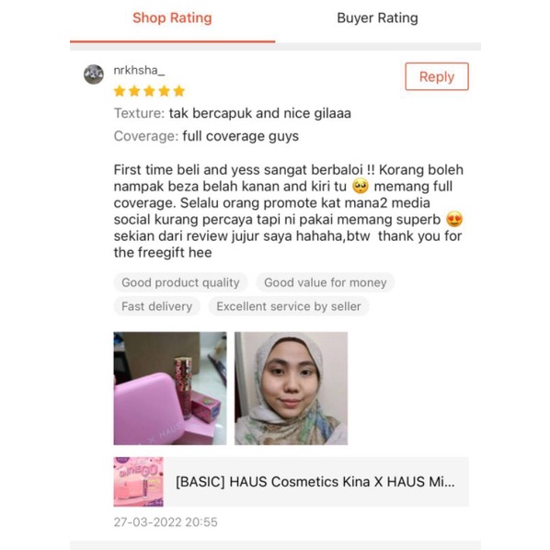
Task: Click the fifth rating star
Action: tap(179, 91)
